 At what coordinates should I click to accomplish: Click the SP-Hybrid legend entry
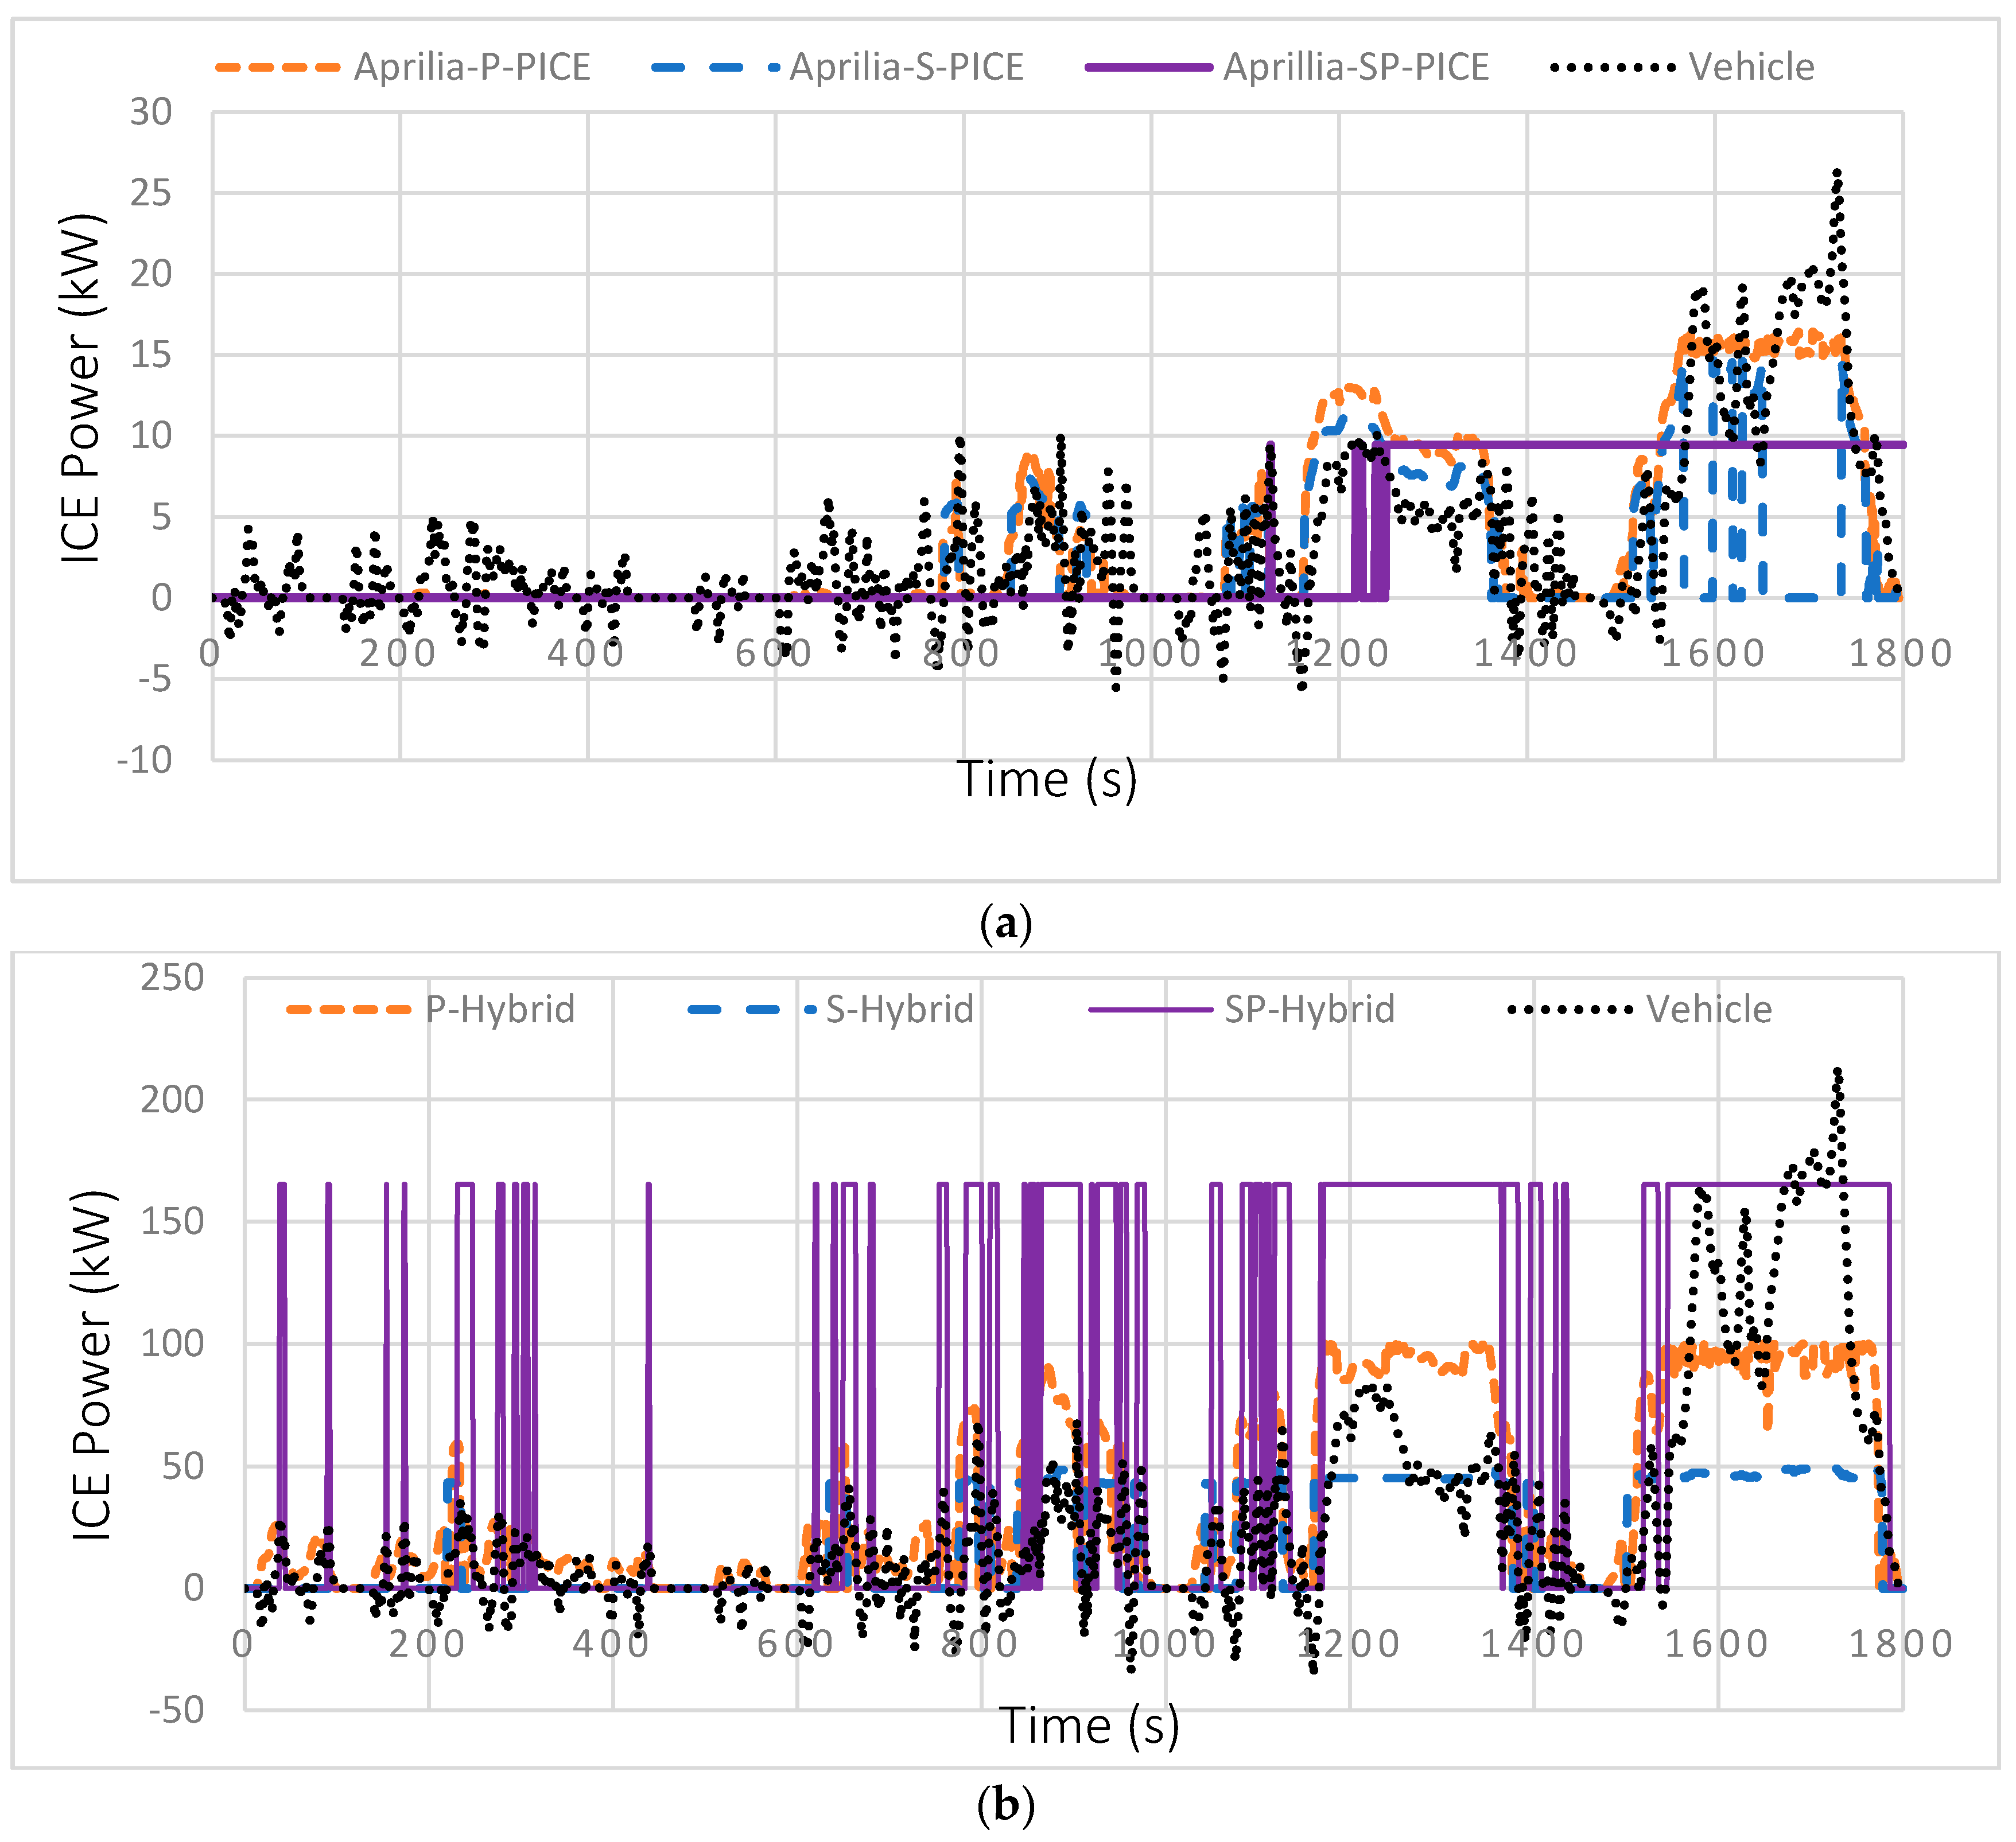point(1309,1010)
